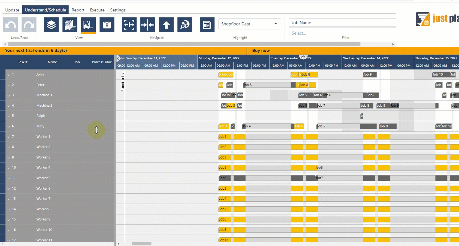Image resolution: width=459 pixels, height=246 pixels.
Task: Click the Undo arrow icon
Action: click(11, 25)
